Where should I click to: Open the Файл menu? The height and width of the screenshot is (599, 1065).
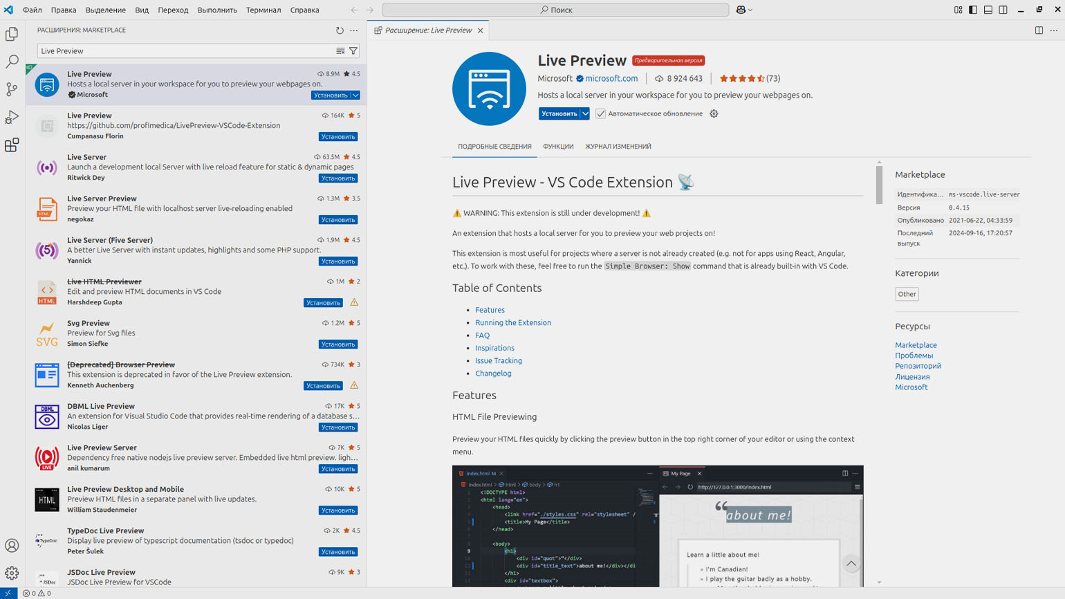pos(33,10)
